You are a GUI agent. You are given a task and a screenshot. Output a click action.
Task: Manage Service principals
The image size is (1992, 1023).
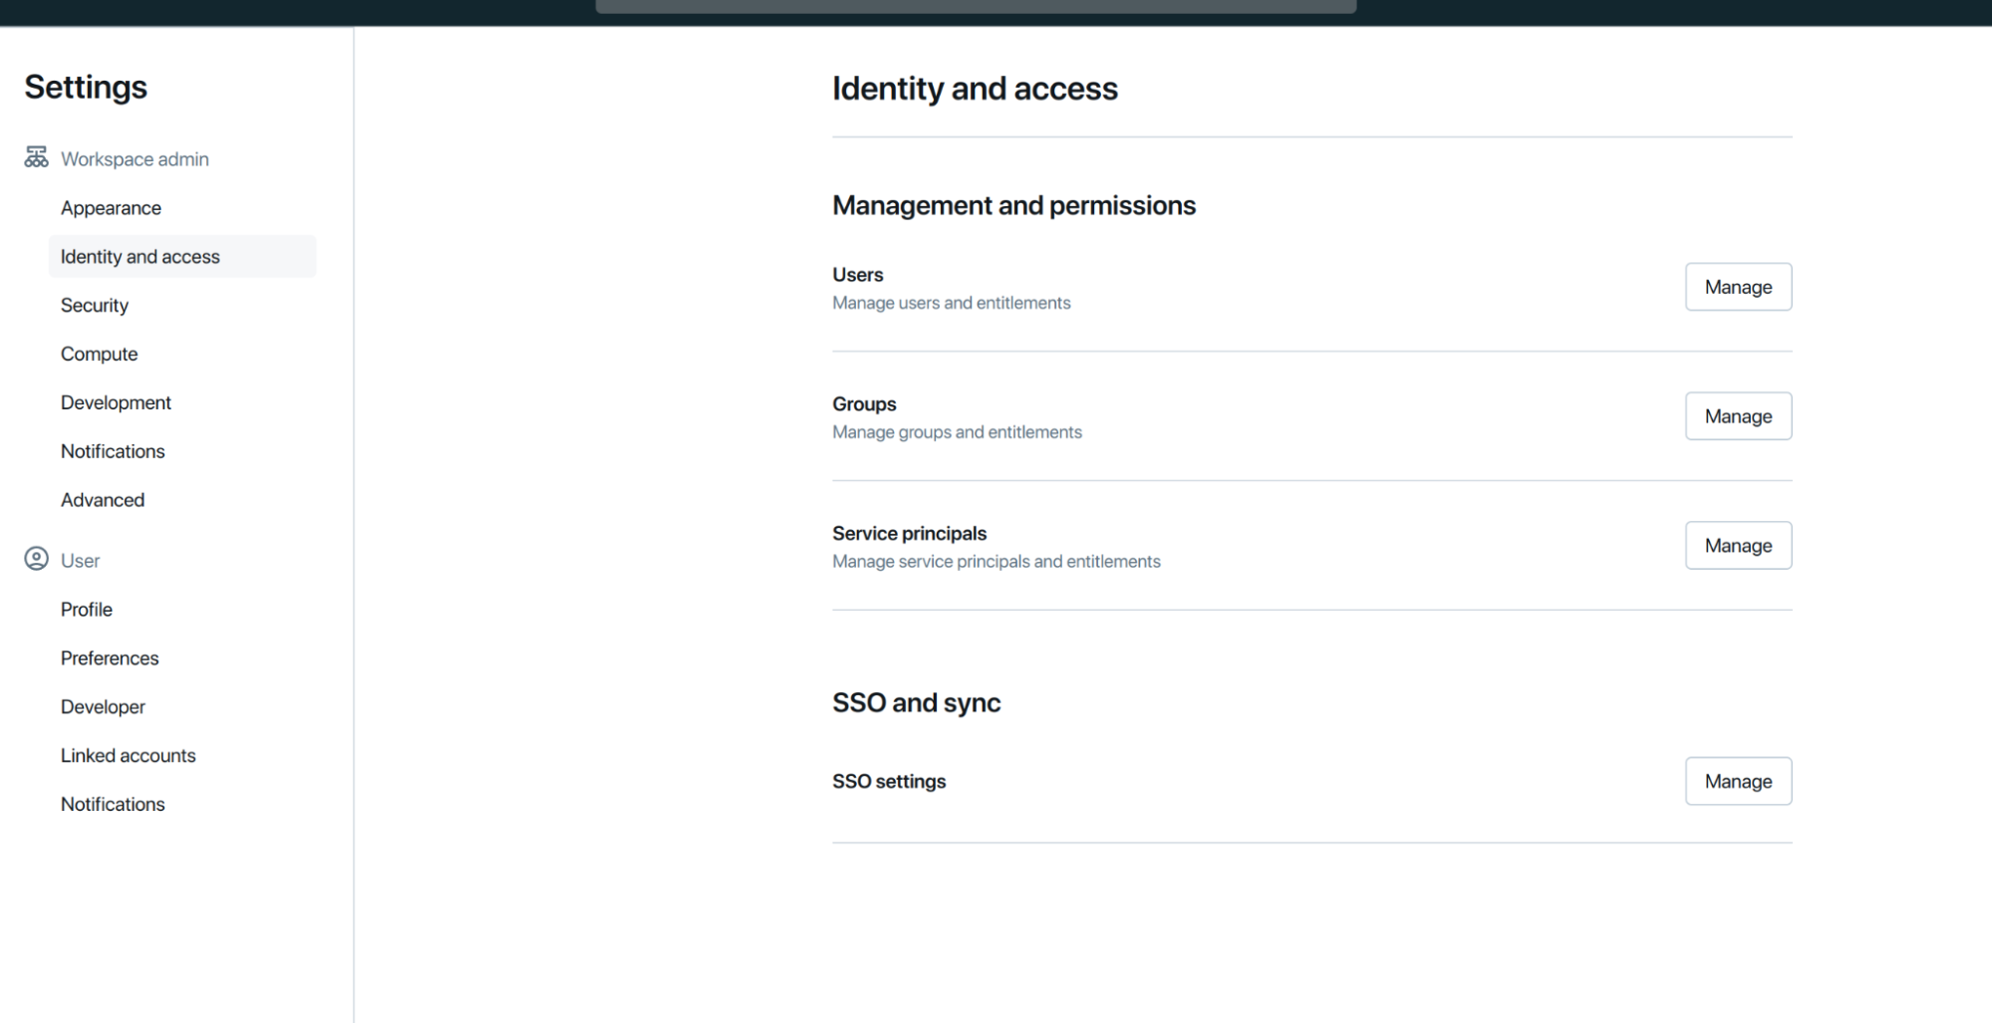pos(1738,546)
